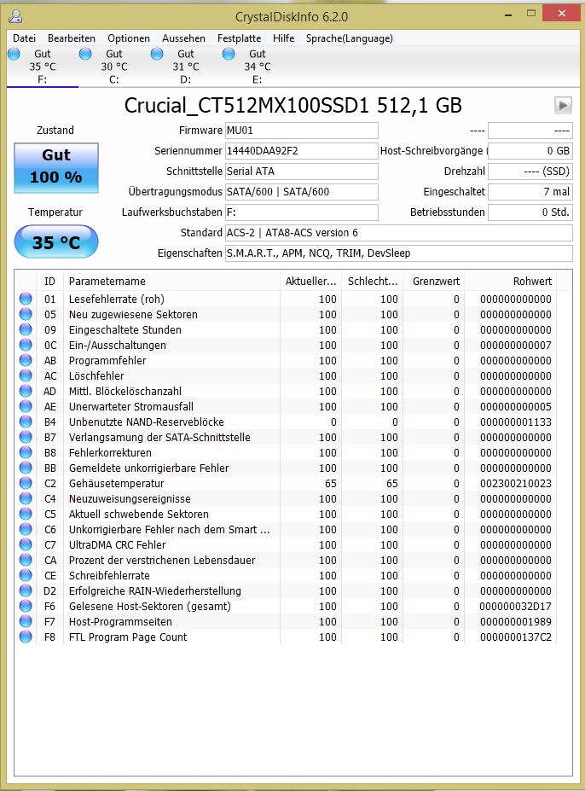Viewport: 585px width, 791px height.
Task: Click the Rohwert column header
Action: [510, 281]
